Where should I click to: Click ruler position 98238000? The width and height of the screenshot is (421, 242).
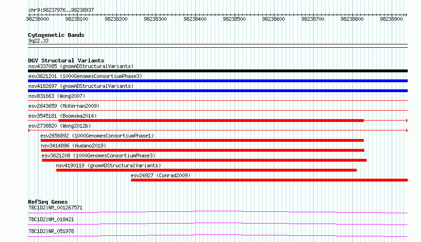(37, 19)
